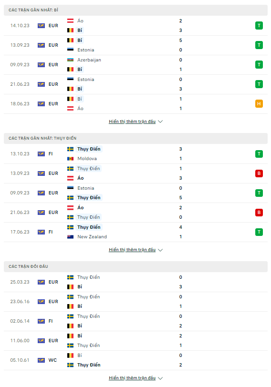Click competition icon for 05.10.61 WC match
This screenshot has height=387, width=271.
[x=41, y=360]
